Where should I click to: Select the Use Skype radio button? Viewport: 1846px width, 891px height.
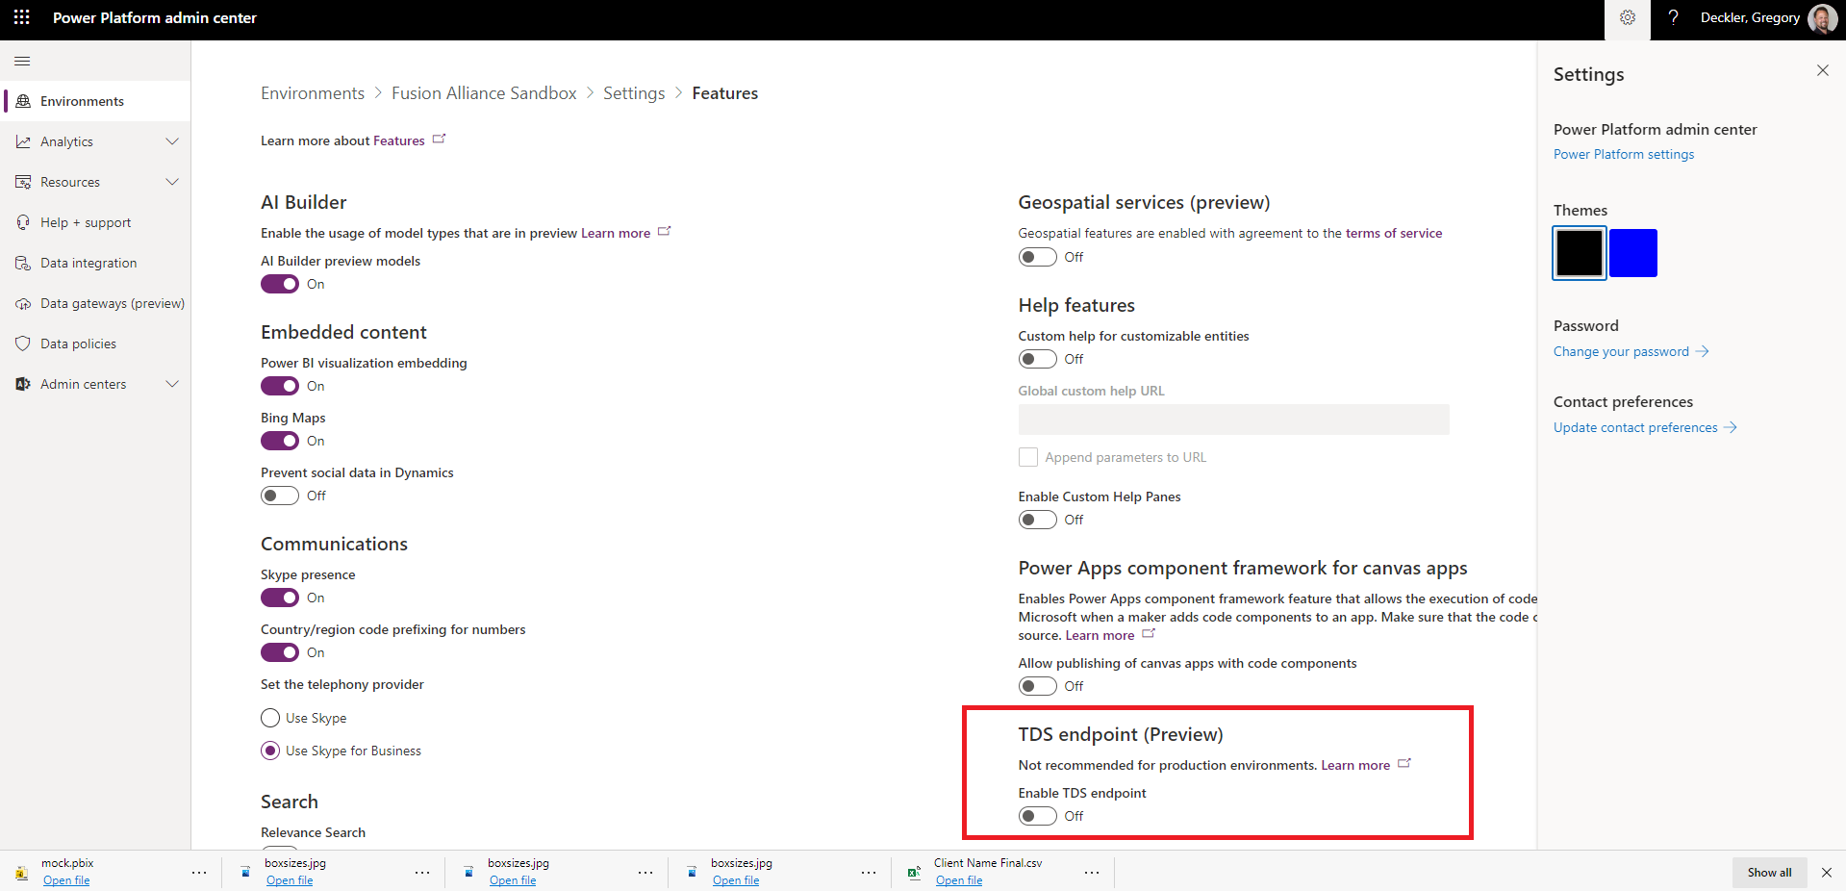(x=270, y=718)
